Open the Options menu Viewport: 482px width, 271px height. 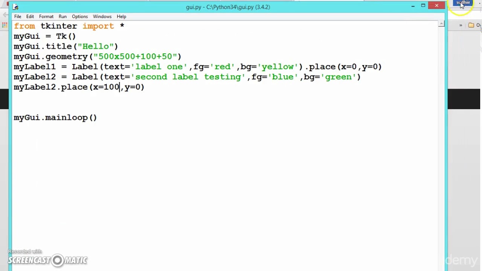(80, 17)
